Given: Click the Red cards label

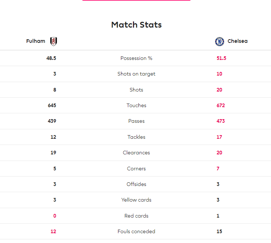Looking at the screenshot, I should pos(136,216).
